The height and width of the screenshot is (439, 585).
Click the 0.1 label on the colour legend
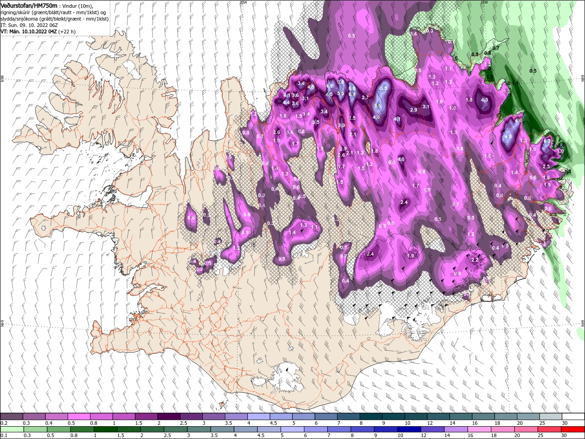[4, 436]
